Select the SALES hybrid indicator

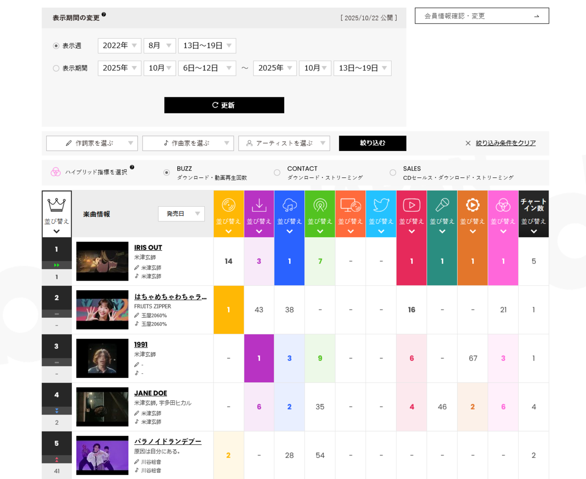click(393, 173)
